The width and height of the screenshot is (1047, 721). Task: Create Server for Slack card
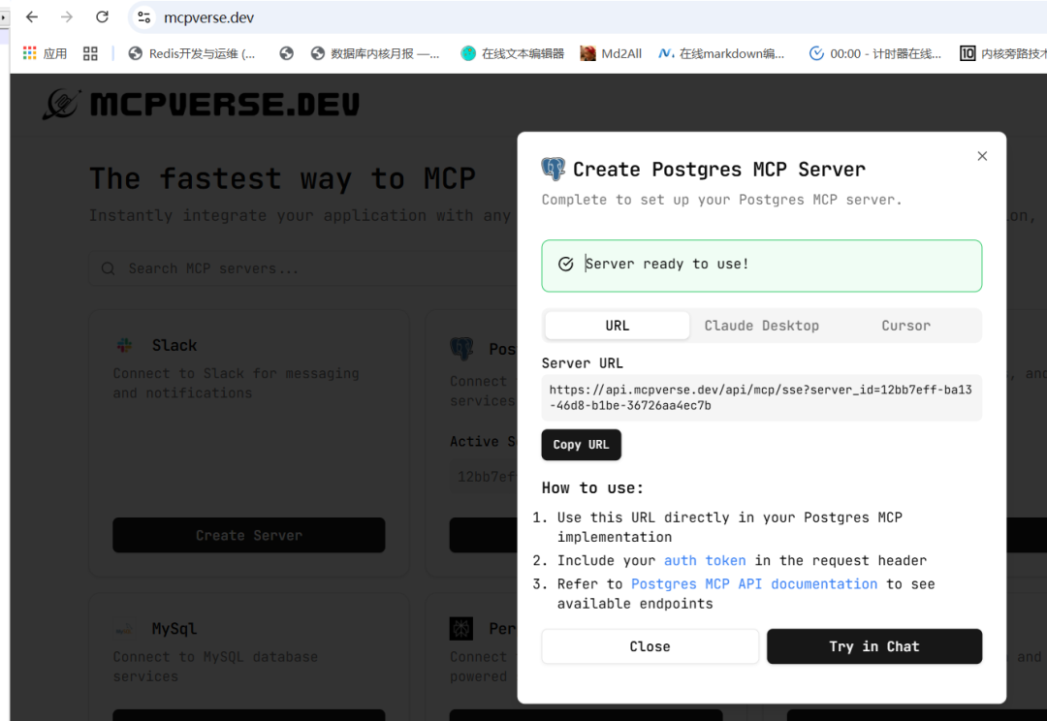[x=248, y=535]
